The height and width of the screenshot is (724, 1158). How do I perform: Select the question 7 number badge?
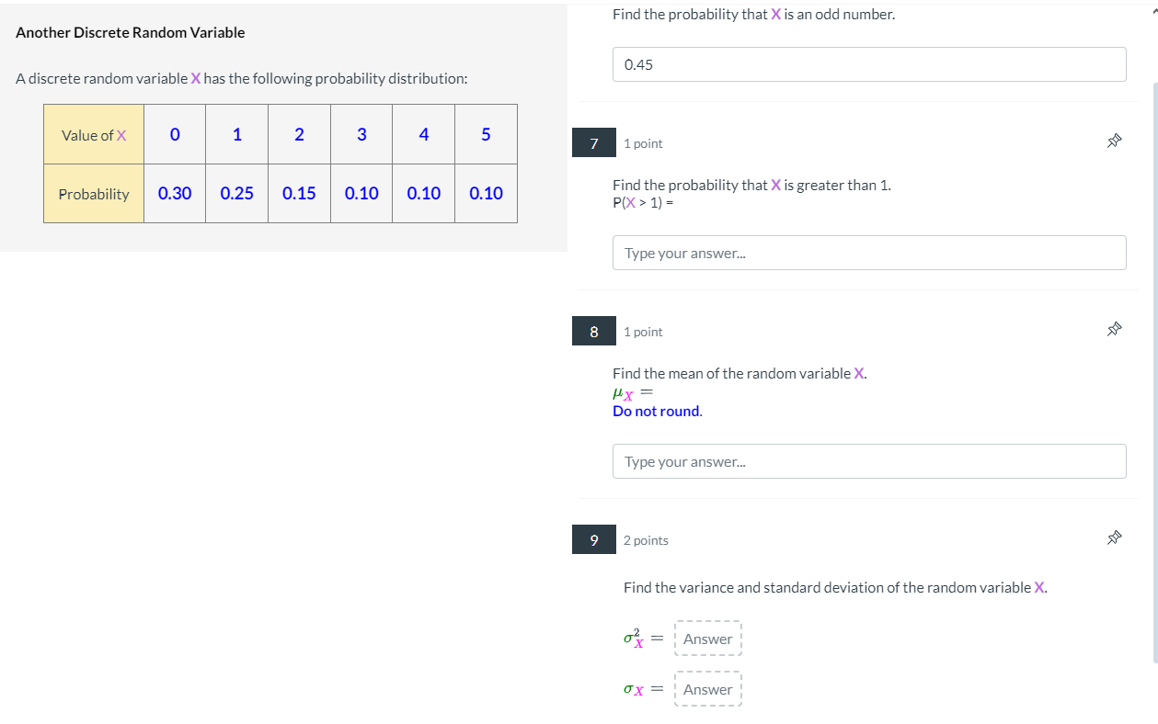[593, 142]
